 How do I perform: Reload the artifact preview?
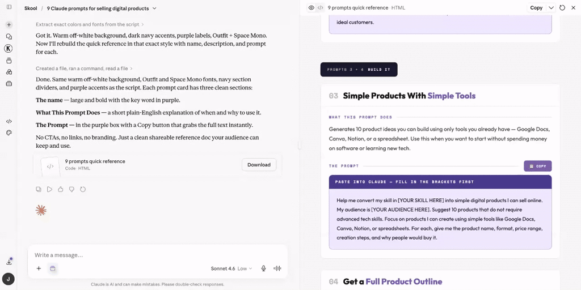tap(562, 8)
